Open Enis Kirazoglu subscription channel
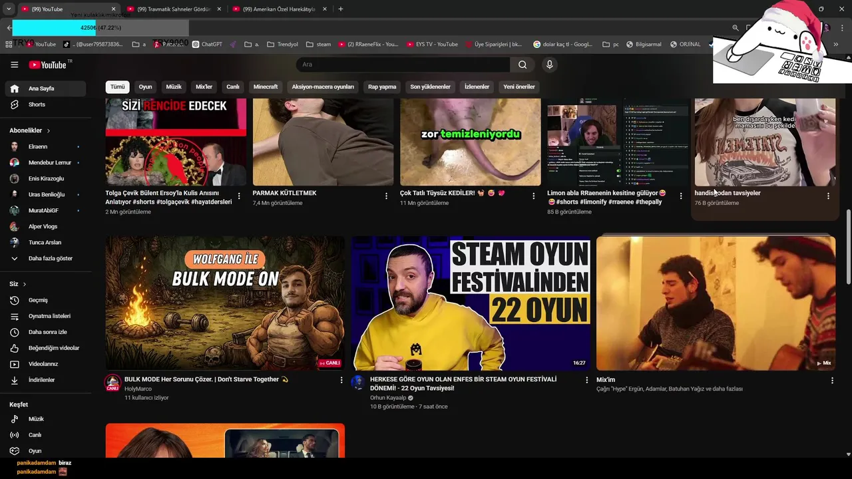This screenshot has height=479, width=852. click(45, 178)
